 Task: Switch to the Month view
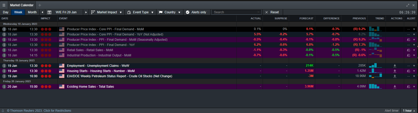tap(32, 12)
